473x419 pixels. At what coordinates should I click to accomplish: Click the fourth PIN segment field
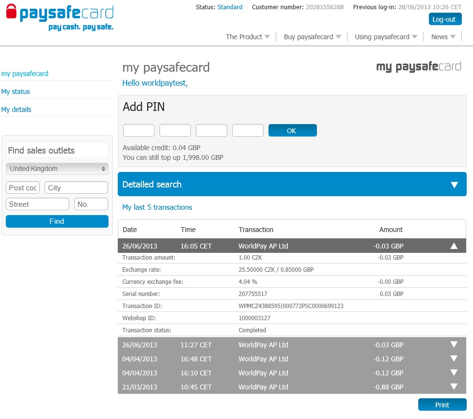248,130
